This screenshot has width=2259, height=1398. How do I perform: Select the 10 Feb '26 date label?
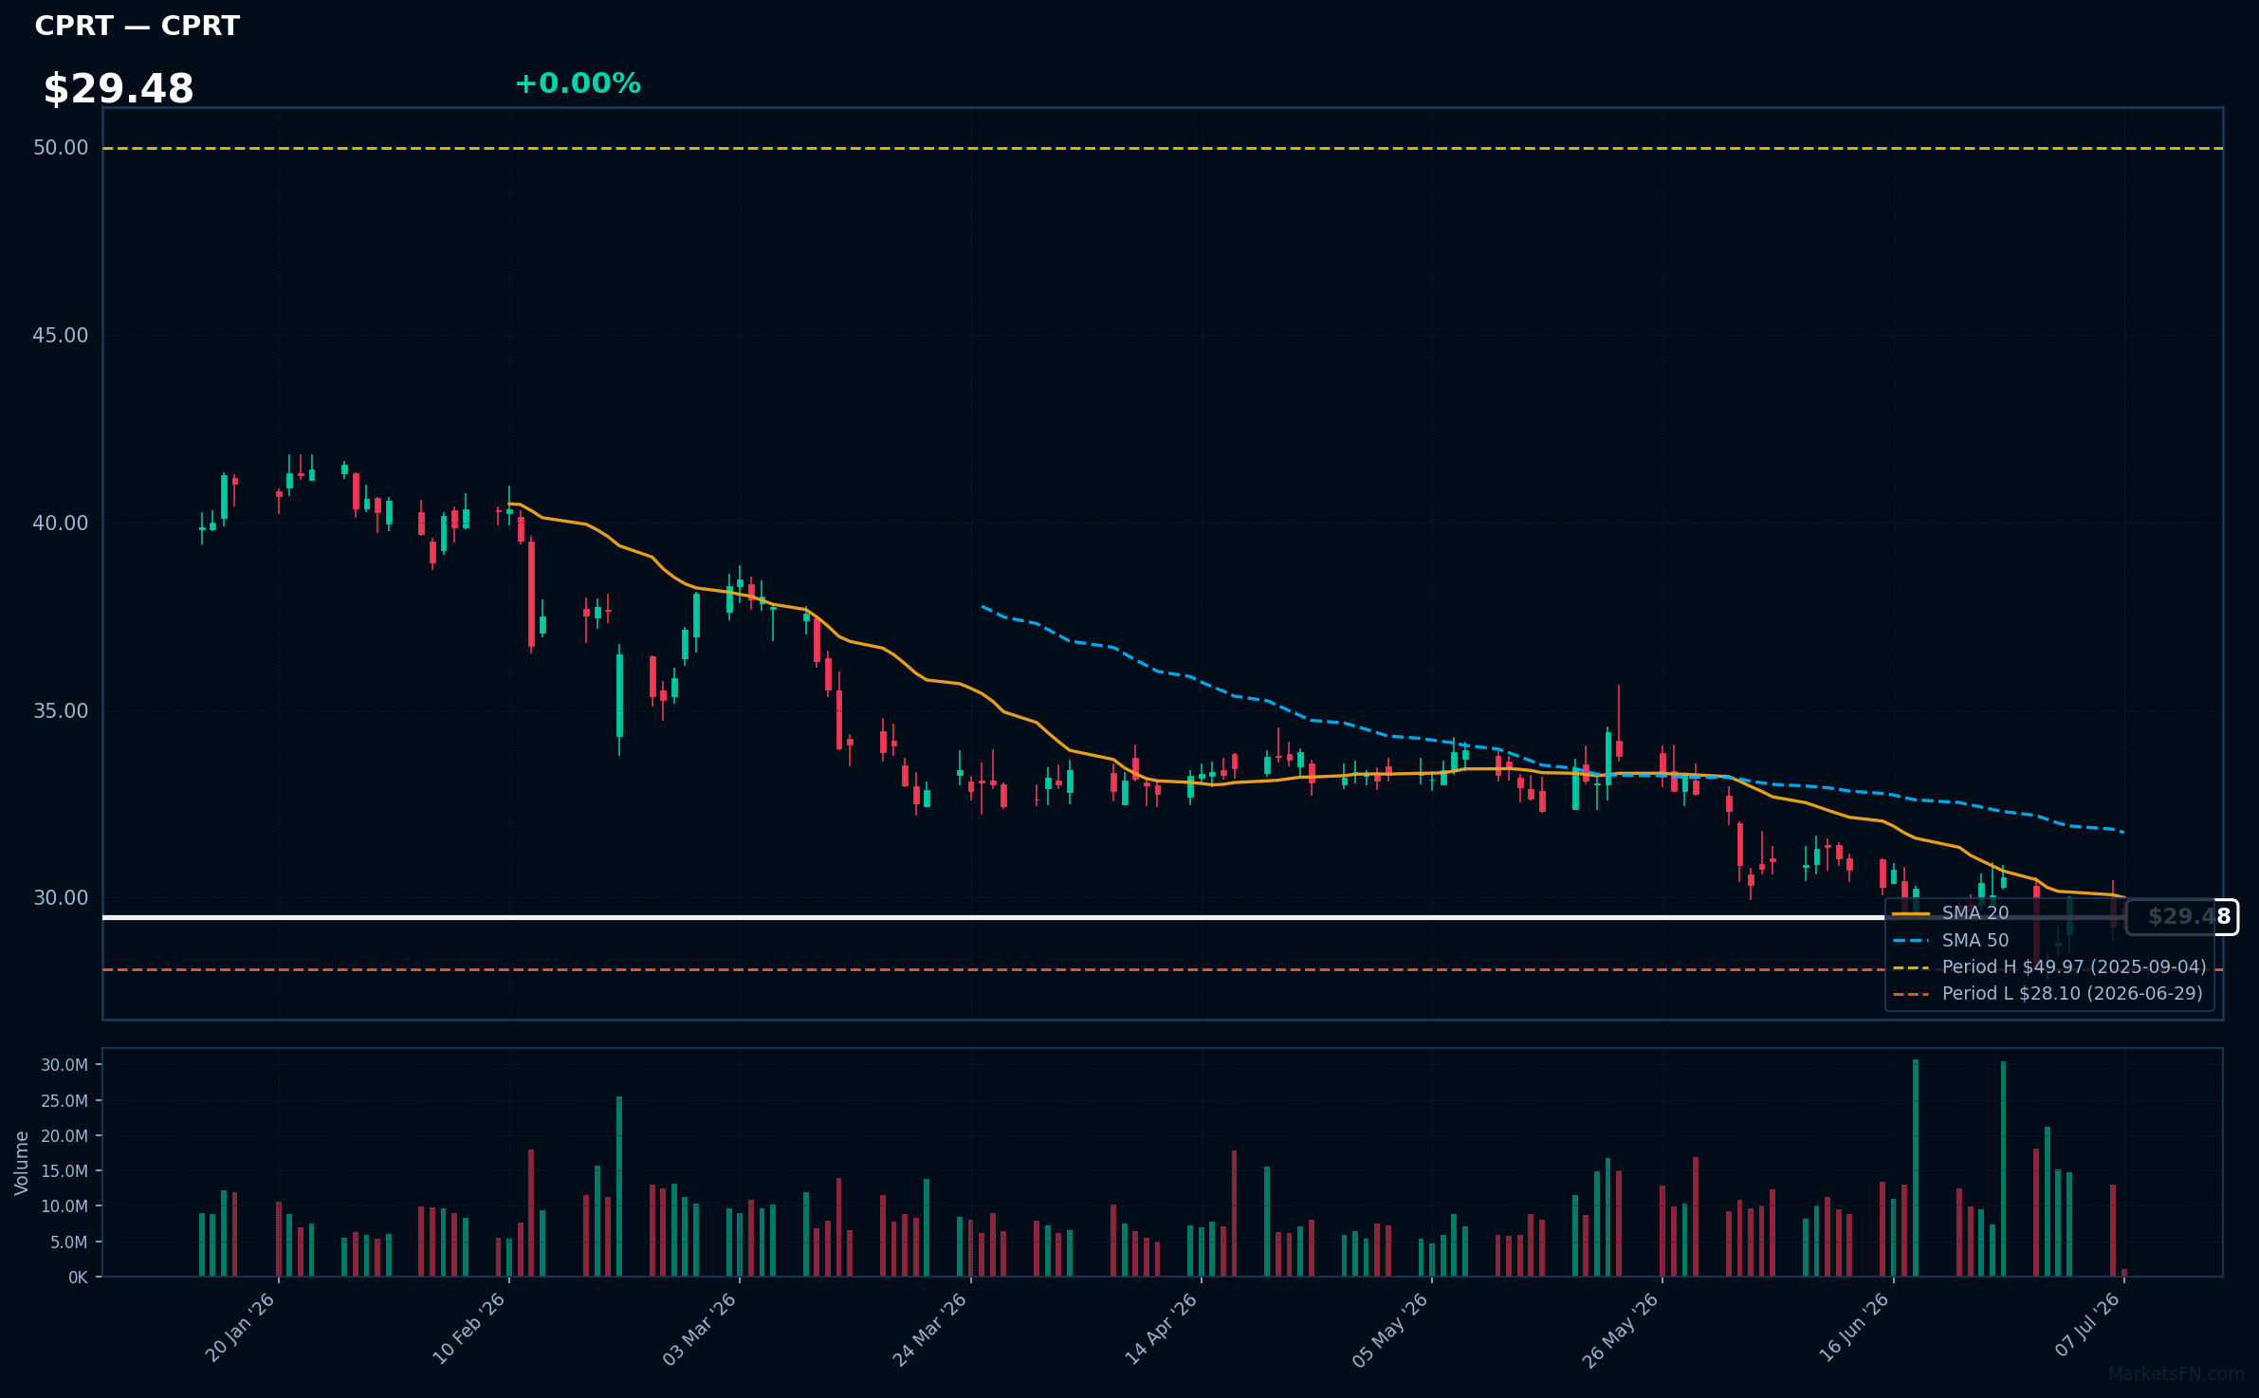point(469,1328)
